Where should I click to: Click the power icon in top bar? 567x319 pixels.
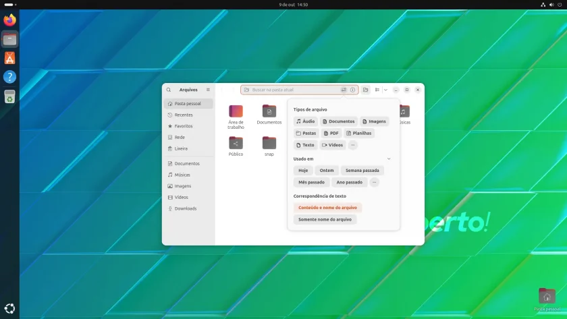pyautogui.click(x=560, y=5)
